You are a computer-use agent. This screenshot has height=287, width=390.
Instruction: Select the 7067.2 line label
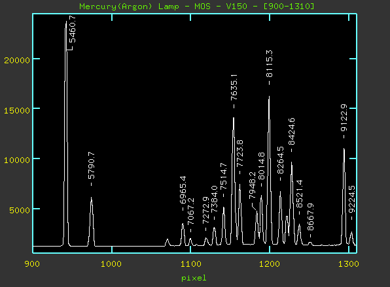coord(191,211)
